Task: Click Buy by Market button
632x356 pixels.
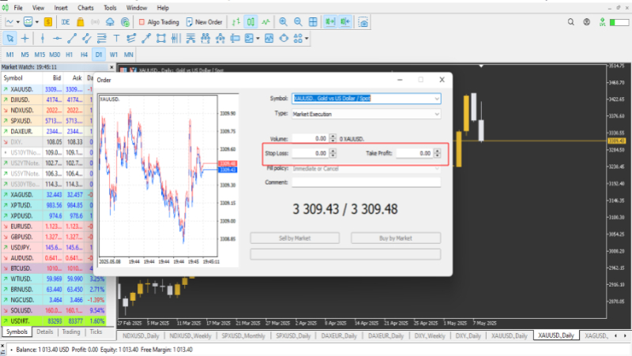Action: pyautogui.click(x=396, y=238)
